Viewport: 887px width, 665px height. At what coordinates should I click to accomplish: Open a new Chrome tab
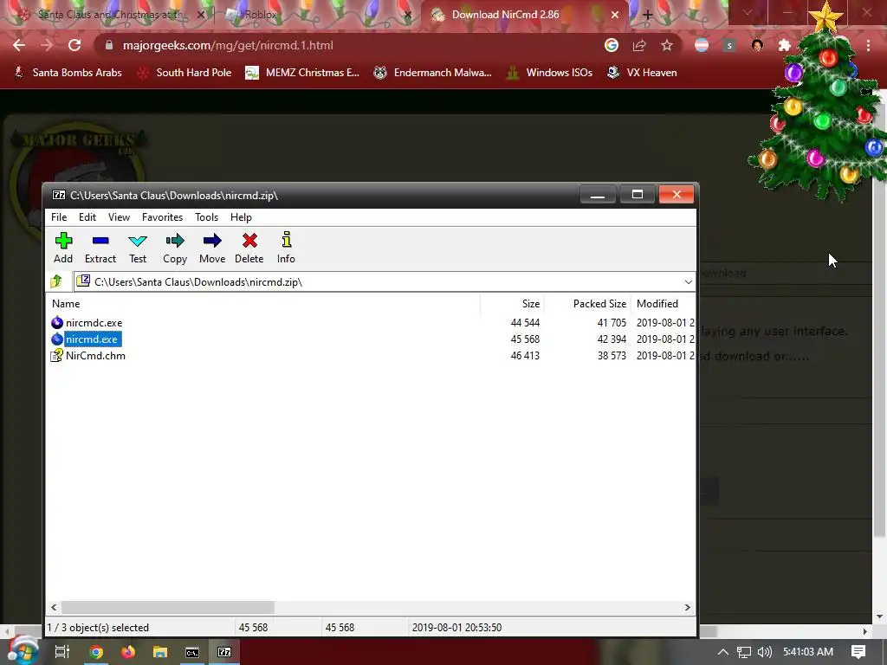(x=648, y=15)
